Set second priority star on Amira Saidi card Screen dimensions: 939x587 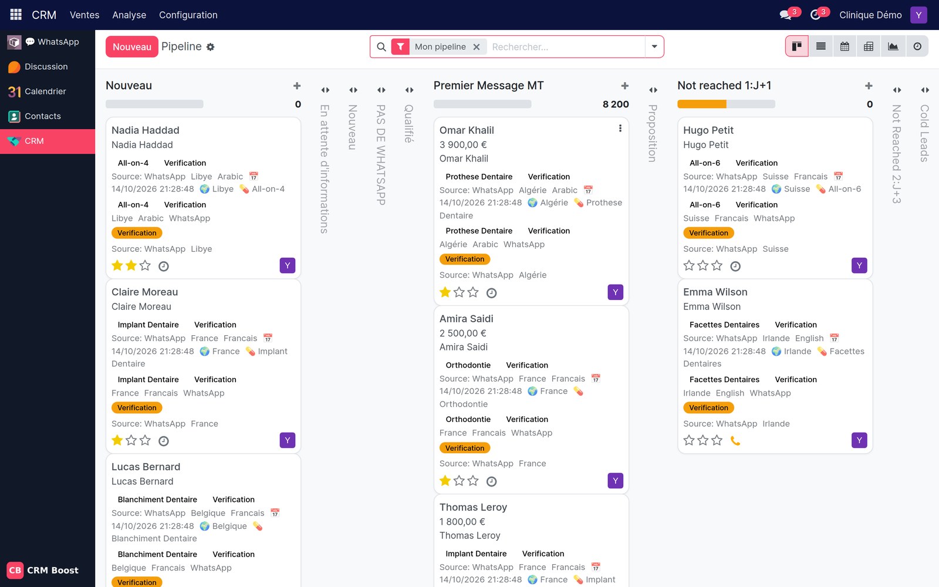coord(459,481)
